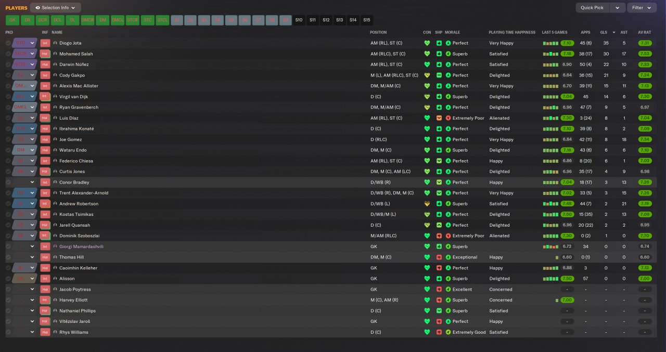Click Alisson's Int info badge
The image size is (666, 352).
pos(45,279)
